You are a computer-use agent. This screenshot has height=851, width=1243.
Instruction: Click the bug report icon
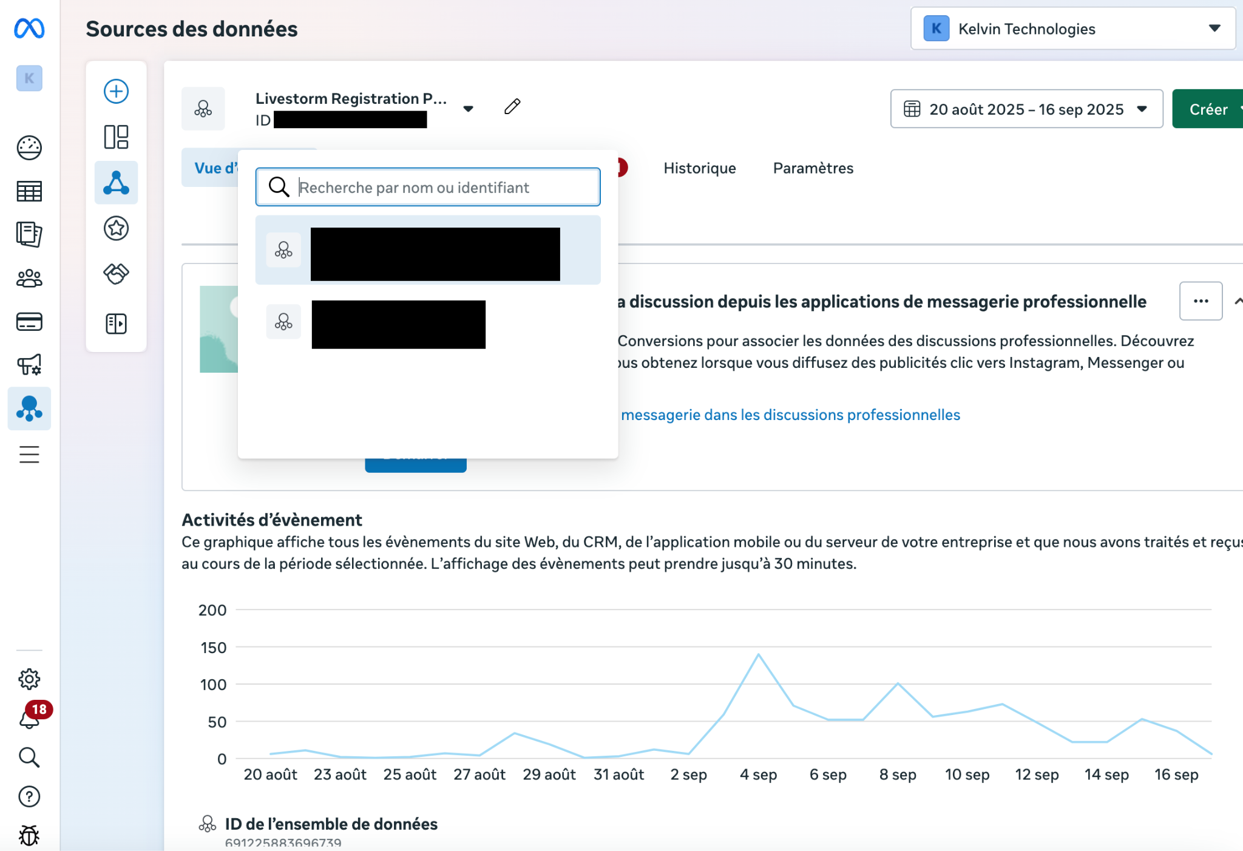coord(29,835)
